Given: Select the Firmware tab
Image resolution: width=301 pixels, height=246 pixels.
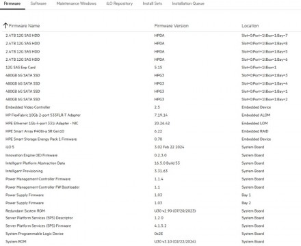Looking at the screenshot, I should point(12,3).
